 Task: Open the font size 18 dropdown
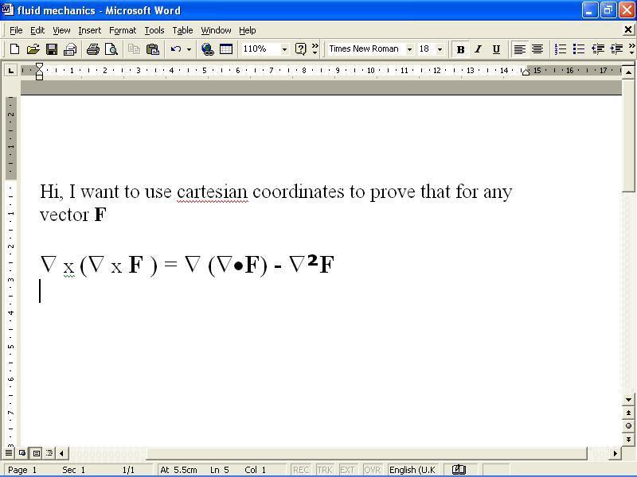(440, 49)
